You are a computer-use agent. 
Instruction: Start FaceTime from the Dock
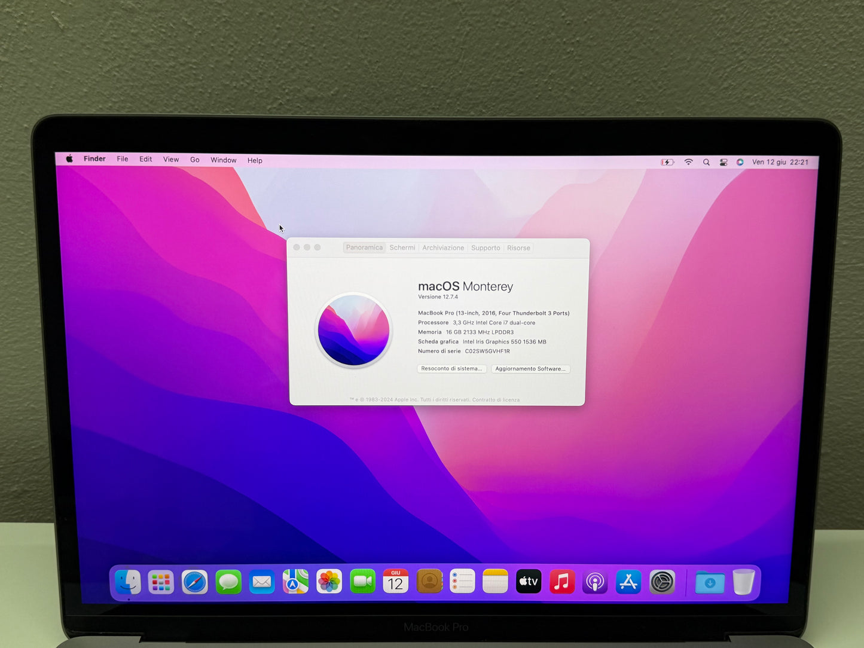click(362, 581)
